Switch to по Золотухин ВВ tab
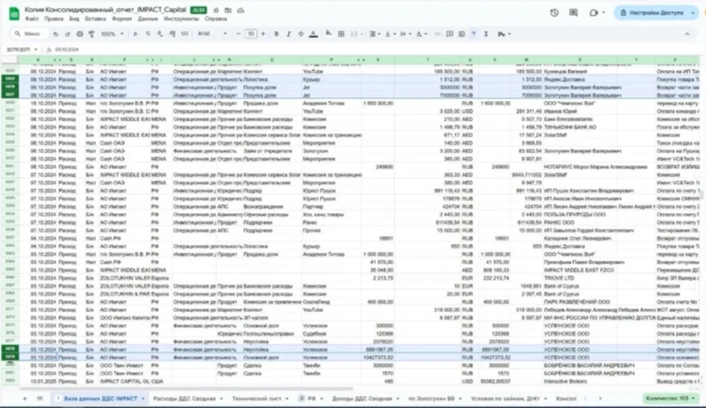The width and height of the screenshot is (706, 408). tap(435, 399)
